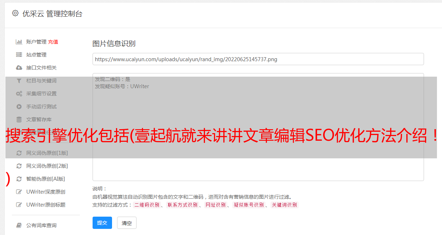Image resolution: width=442 pixels, height=235 pixels.
Task: Click the edit icon for UWriter原创标题
Action: pyautogui.click(x=19, y=205)
